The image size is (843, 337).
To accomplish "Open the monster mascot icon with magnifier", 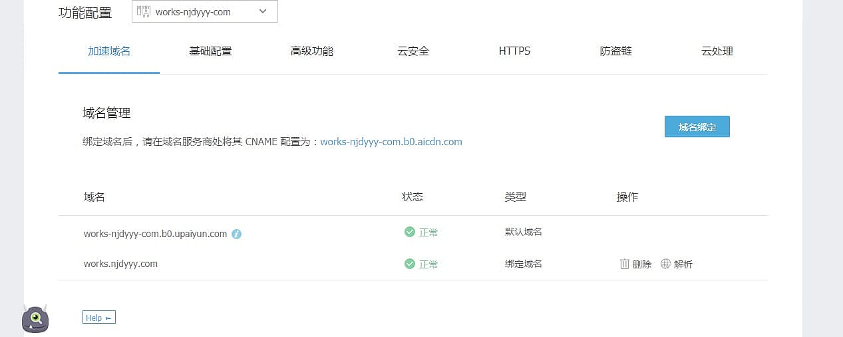I will 35,319.
